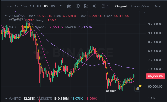
Task: Open the go-to-date calendar icon
Action: (69, 6)
